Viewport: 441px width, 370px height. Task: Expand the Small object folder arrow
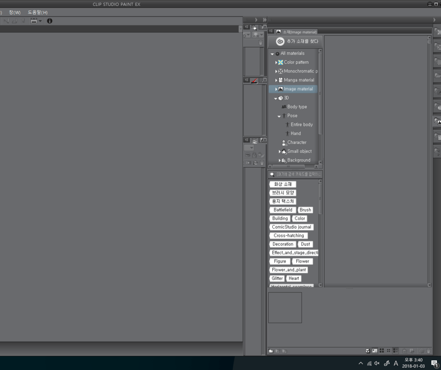coord(280,151)
